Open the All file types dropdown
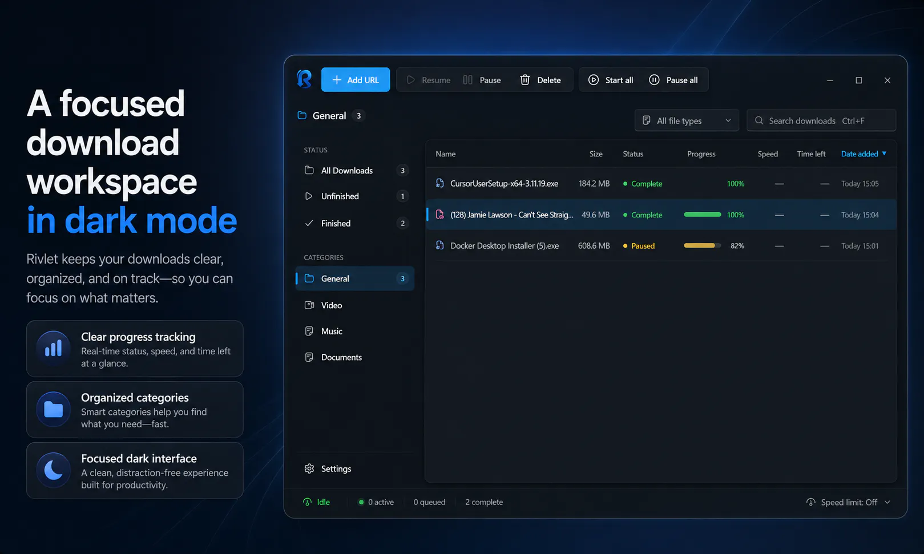This screenshot has height=554, width=924. point(687,120)
